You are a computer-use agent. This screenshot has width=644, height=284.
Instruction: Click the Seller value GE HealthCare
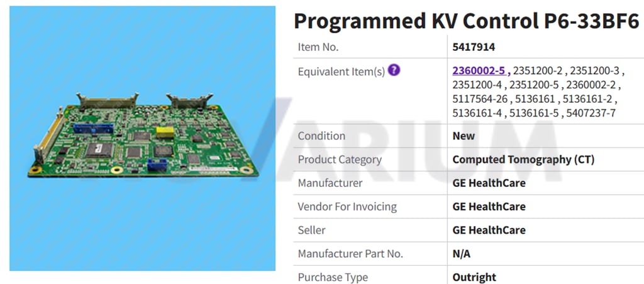pos(489,230)
